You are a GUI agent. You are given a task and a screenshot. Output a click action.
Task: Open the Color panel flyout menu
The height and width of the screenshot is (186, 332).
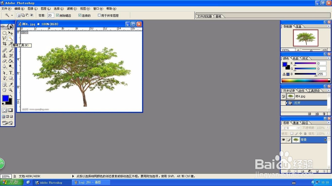[329, 58]
